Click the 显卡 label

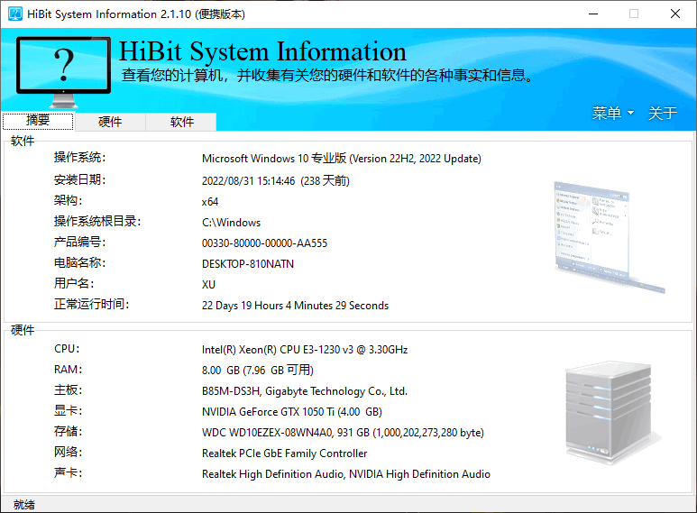[x=68, y=411]
